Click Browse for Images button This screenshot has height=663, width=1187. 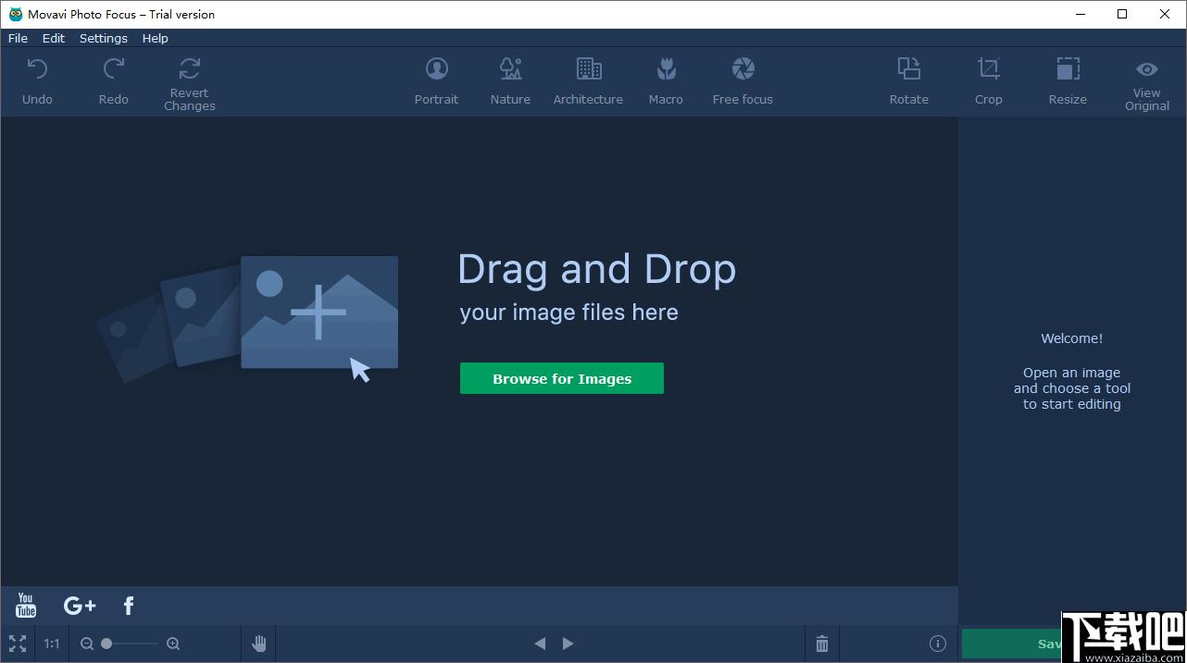pos(562,378)
